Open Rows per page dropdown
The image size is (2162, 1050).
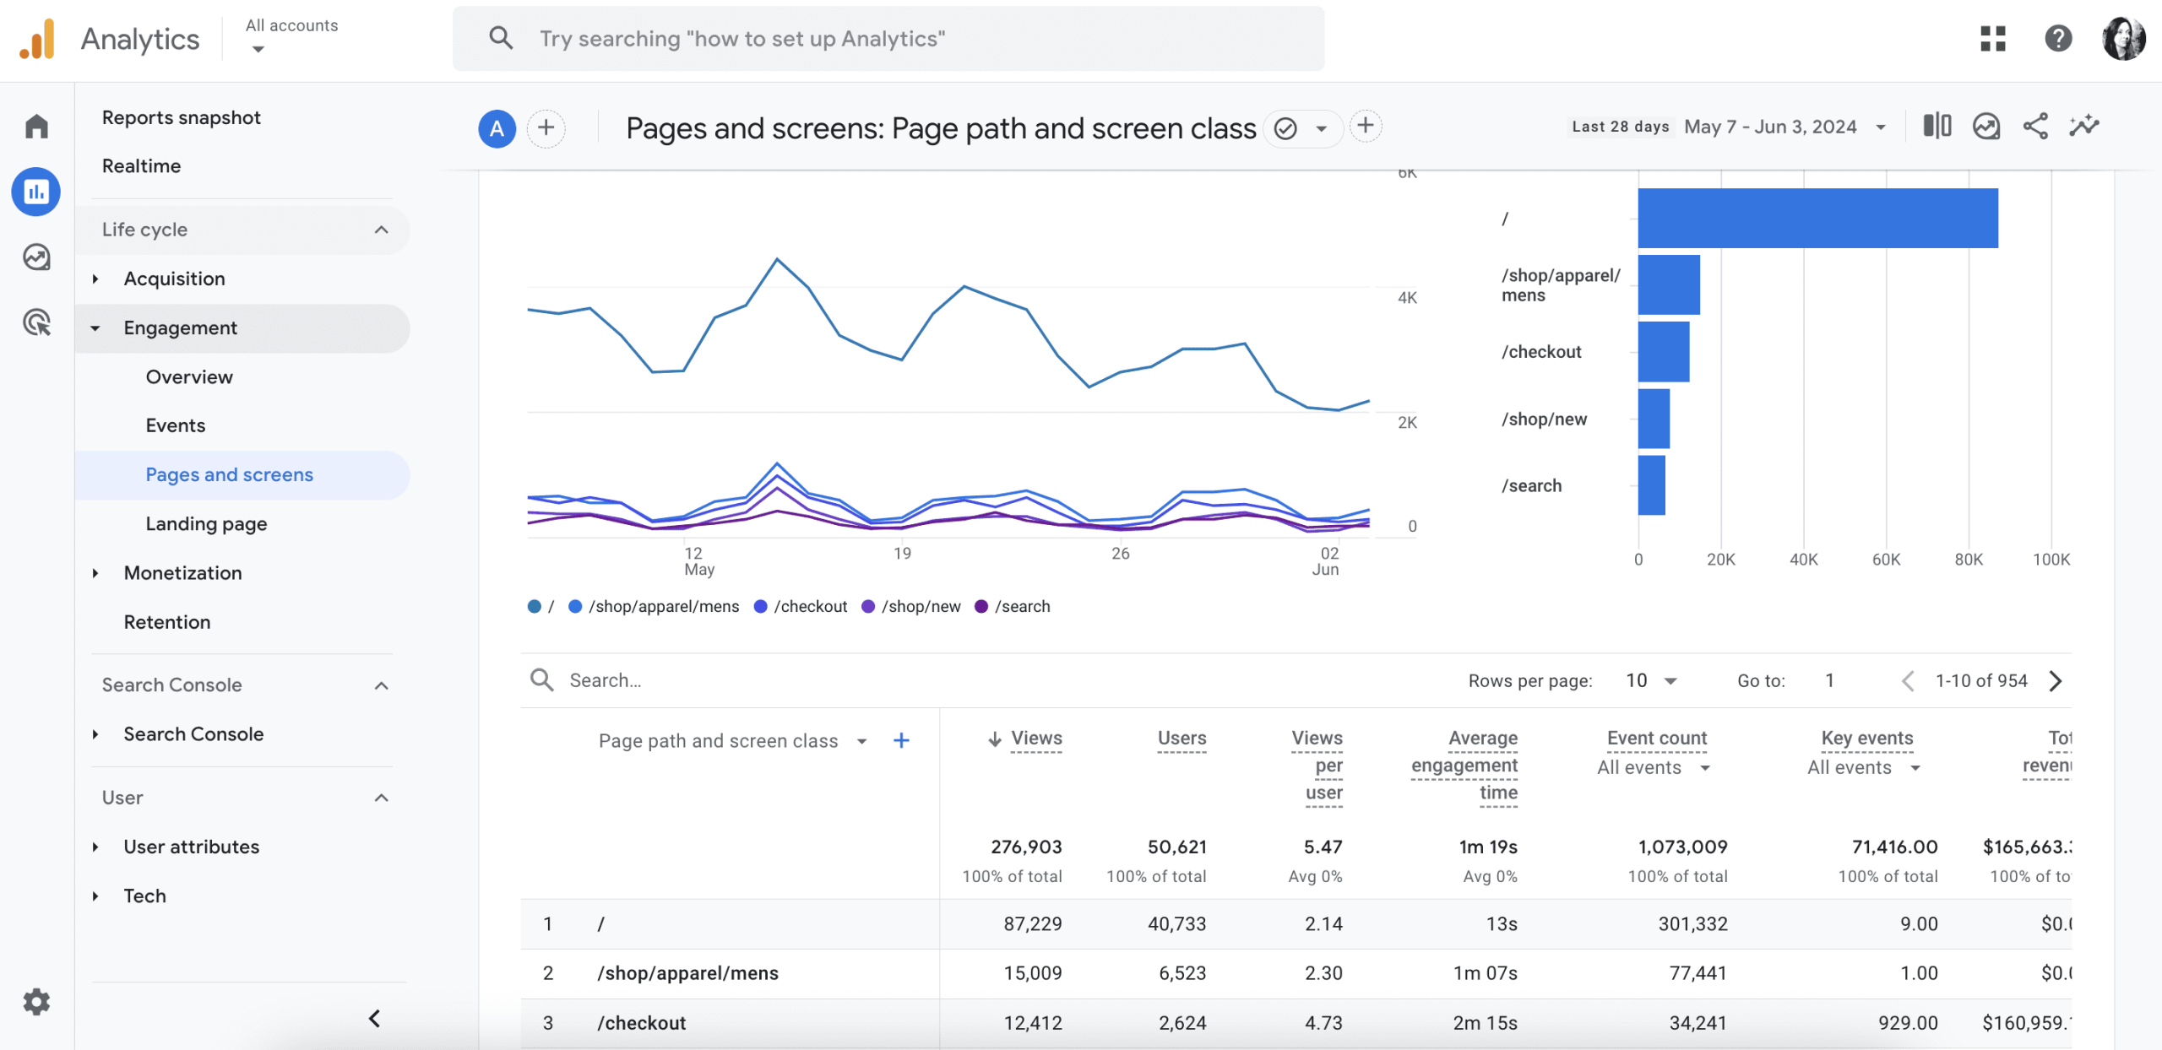point(1652,681)
